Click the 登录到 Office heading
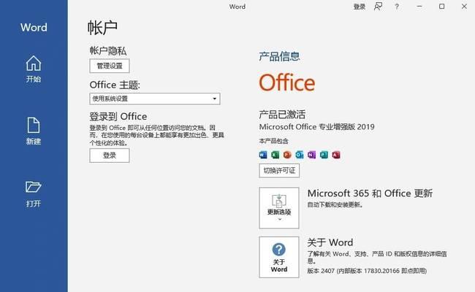The width and height of the screenshot is (475, 292). pos(118,117)
